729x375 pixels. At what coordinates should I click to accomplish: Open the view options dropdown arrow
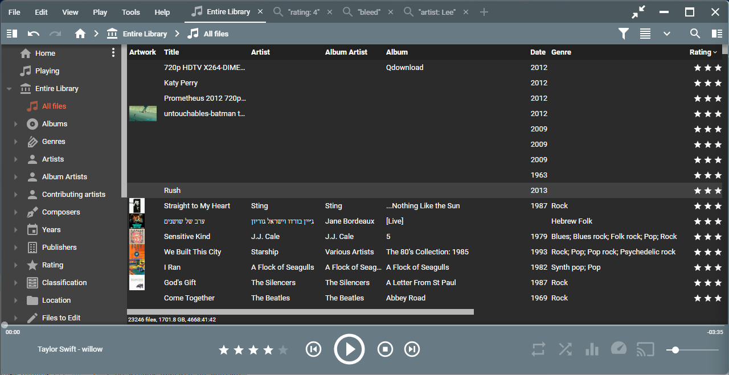point(667,34)
